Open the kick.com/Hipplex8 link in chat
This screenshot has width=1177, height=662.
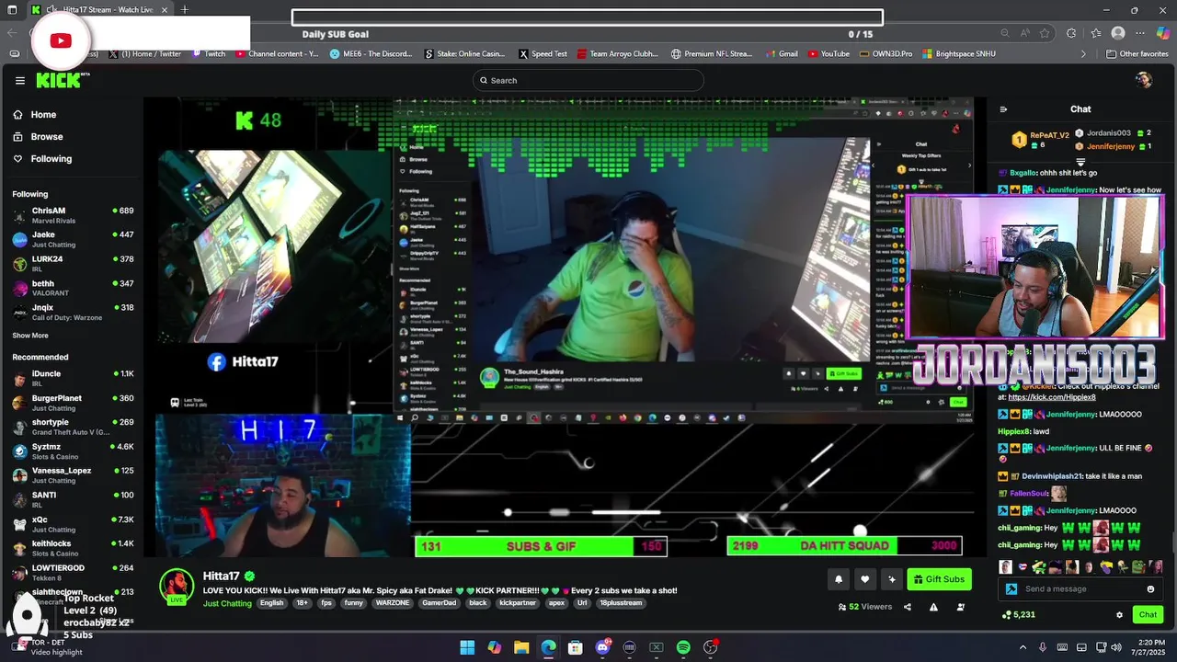[1052, 397]
